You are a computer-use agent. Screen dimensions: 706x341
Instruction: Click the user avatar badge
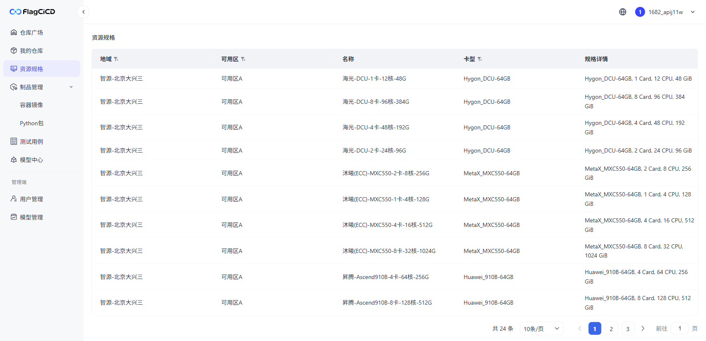point(640,12)
